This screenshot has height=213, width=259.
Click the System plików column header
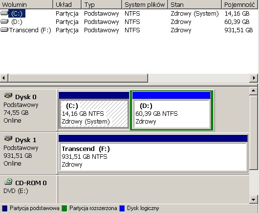[145, 4]
